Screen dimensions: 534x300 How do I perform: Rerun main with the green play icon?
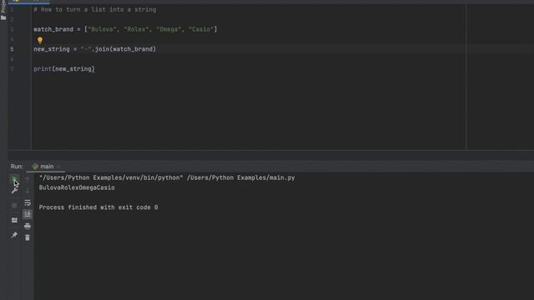pos(14,179)
